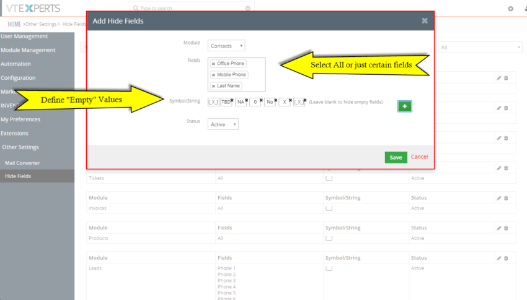
Task: Click the VTExperts logo
Action: pos(33,8)
